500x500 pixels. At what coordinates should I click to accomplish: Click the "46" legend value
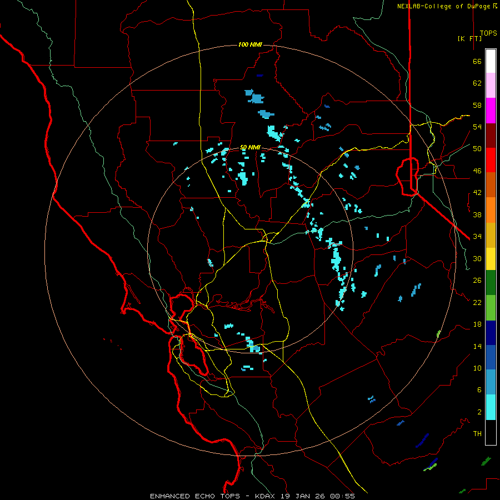[477, 171]
